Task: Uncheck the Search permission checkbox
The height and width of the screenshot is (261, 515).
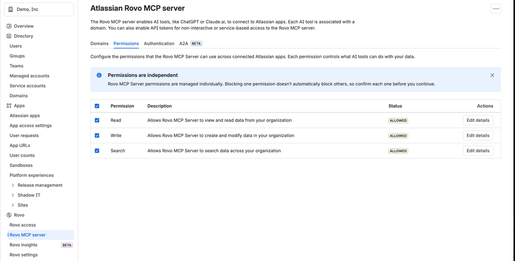Action: (x=97, y=151)
